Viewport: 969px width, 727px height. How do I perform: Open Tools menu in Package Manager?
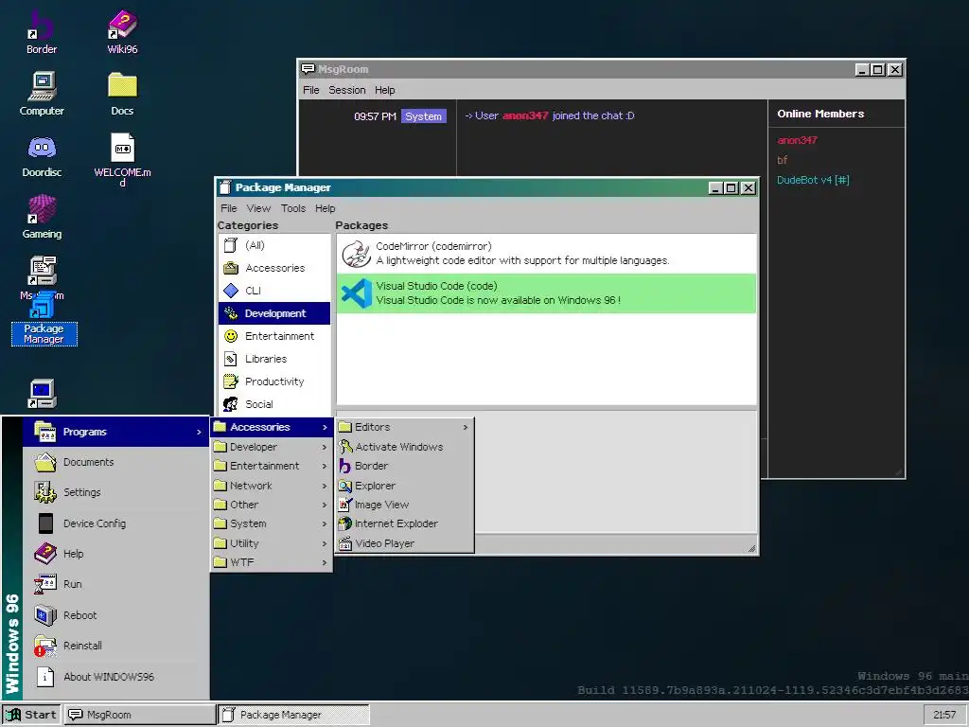(x=293, y=208)
